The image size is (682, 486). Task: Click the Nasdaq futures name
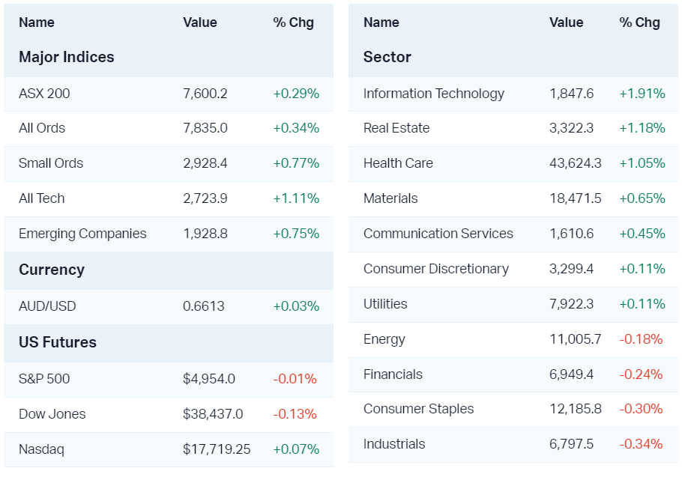pyautogui.click(x=41, y=449)
